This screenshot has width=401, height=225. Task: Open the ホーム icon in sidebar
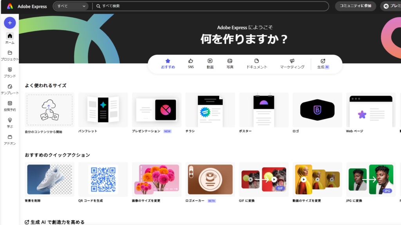pyautogui.click(x=9, y=37)
